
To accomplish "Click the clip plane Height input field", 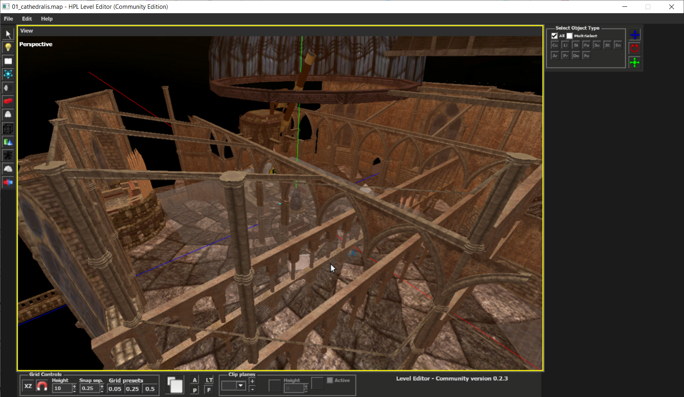I will (294, 388).
